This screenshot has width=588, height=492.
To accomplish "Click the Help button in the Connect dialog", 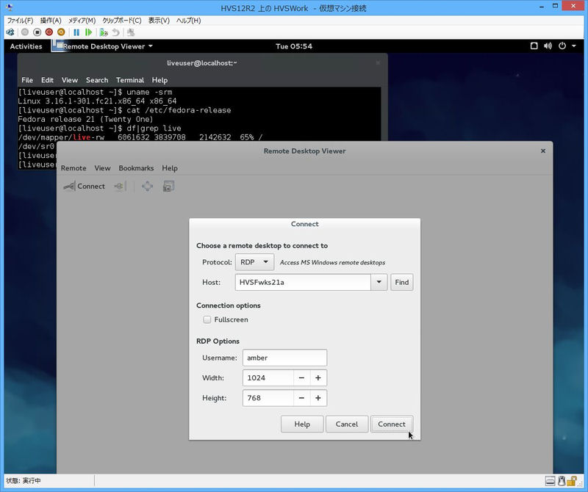I will [x=302, y=424].
